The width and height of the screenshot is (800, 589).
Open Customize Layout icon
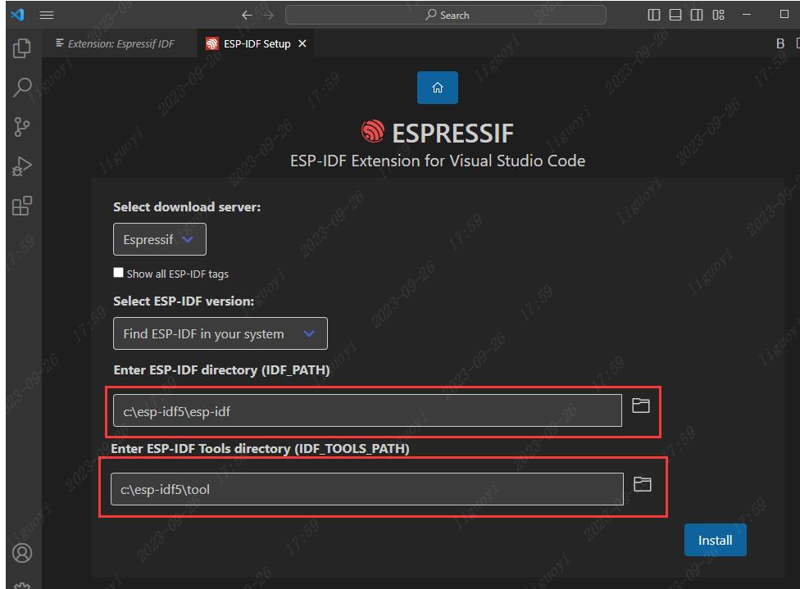[x=718, y=15]
